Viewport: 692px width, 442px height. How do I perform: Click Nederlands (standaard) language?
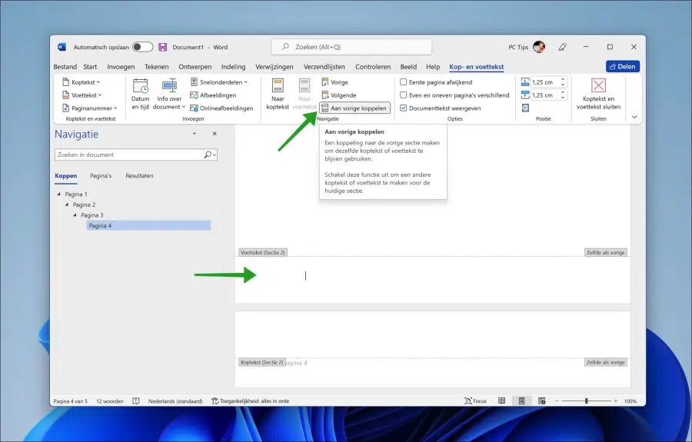pos(175,401)
